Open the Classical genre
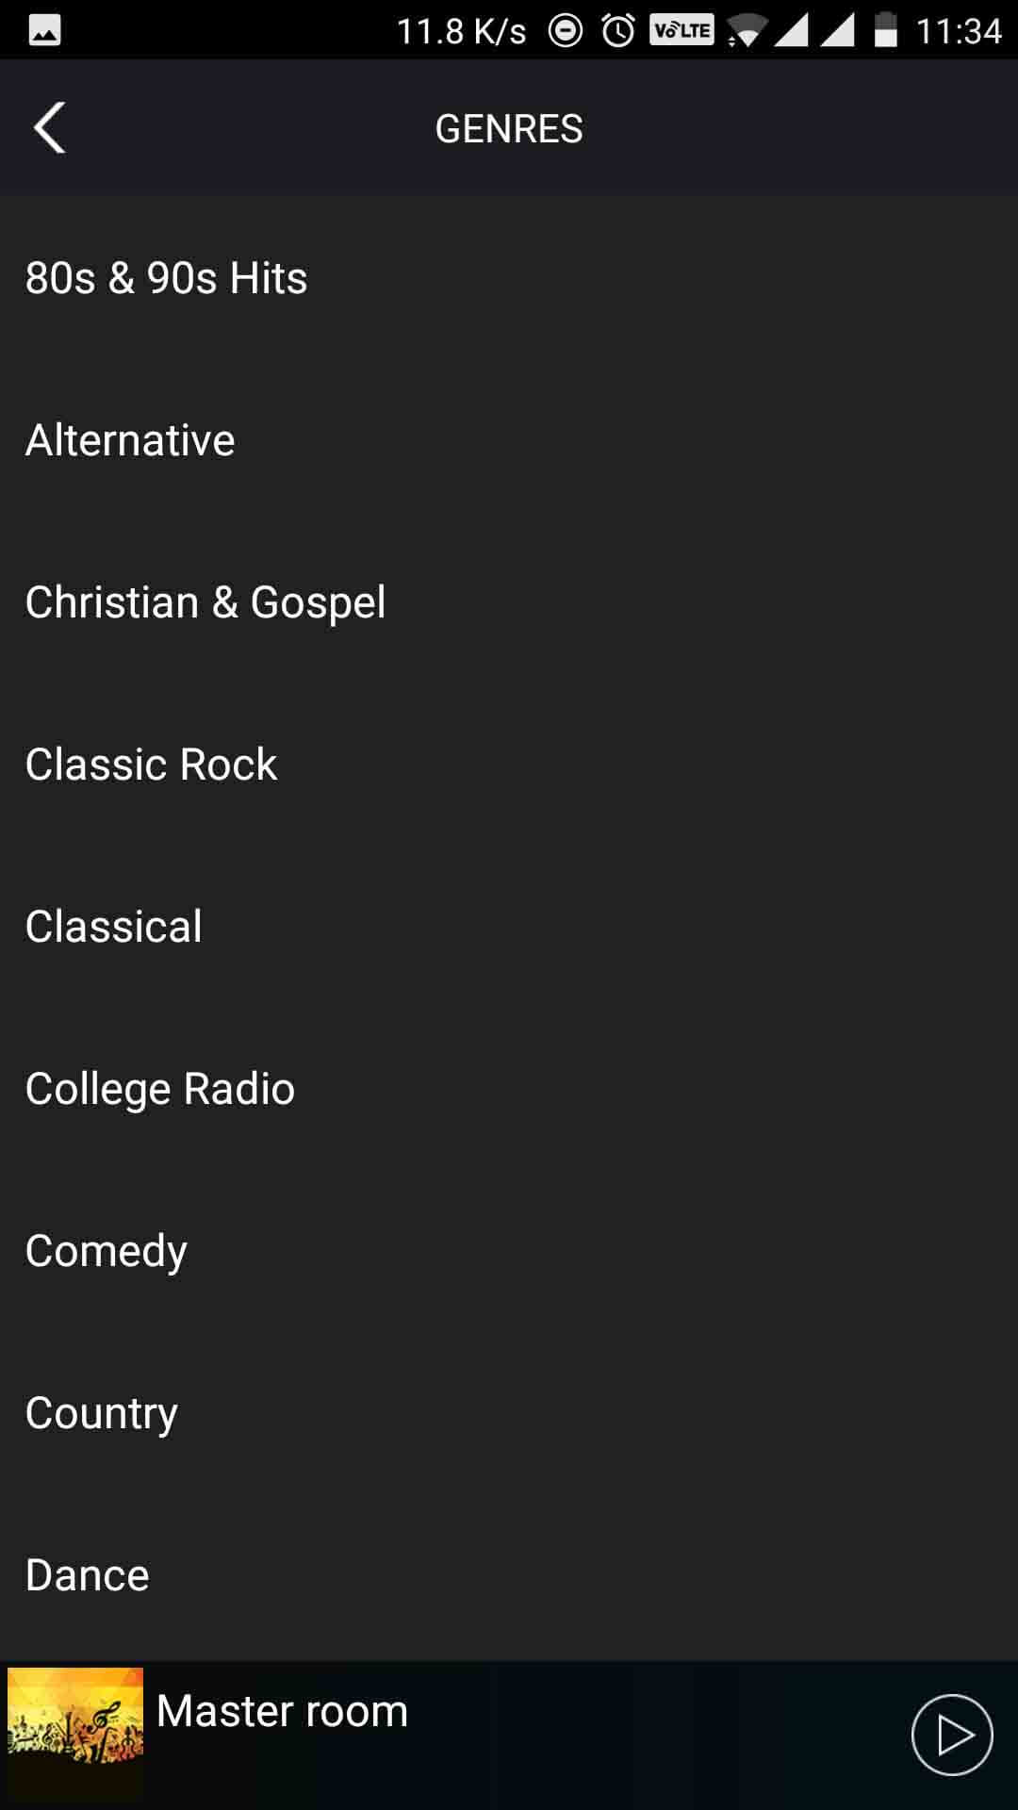Image resolution: width=1018 pixels, height=1810 pixels. click(113, 927)
